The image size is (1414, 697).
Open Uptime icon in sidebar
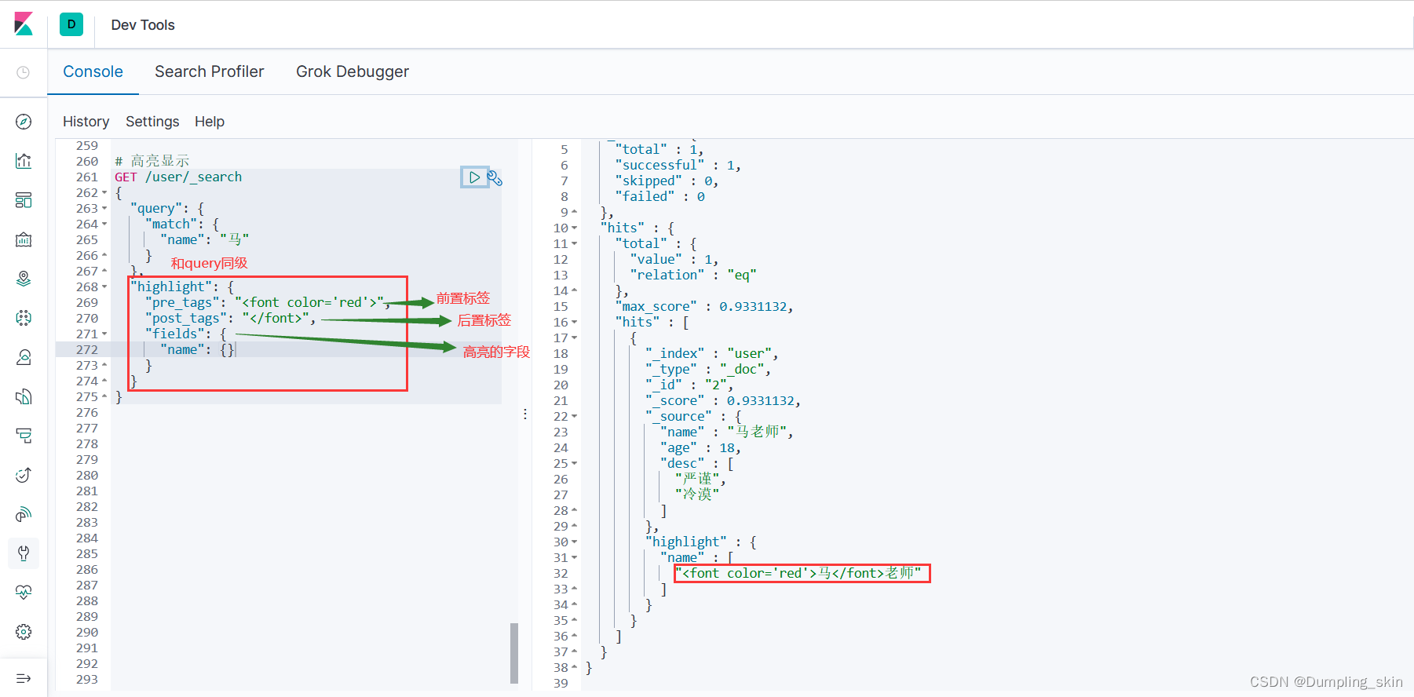24,475
